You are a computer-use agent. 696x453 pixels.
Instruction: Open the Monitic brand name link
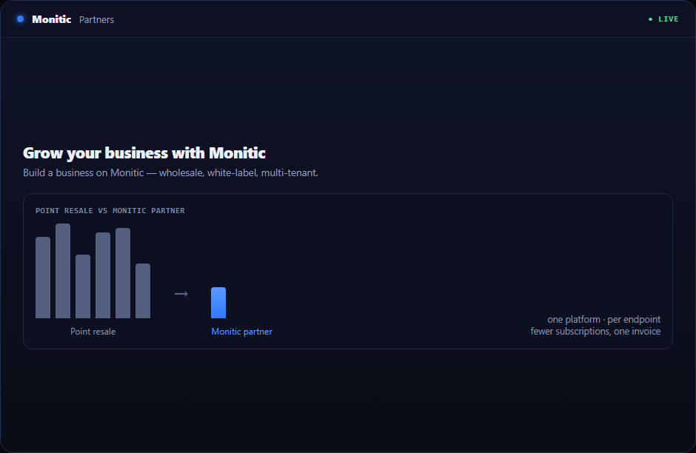tap(52, 19)
